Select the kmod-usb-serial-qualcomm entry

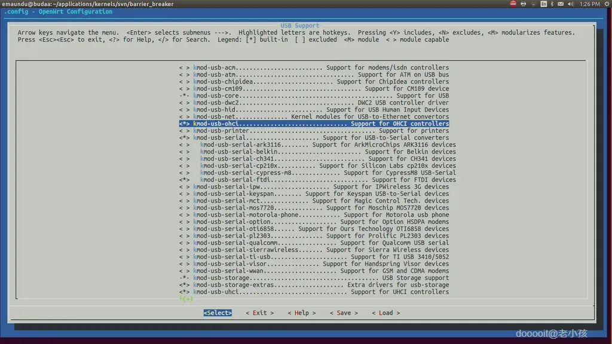click(314, 243)
